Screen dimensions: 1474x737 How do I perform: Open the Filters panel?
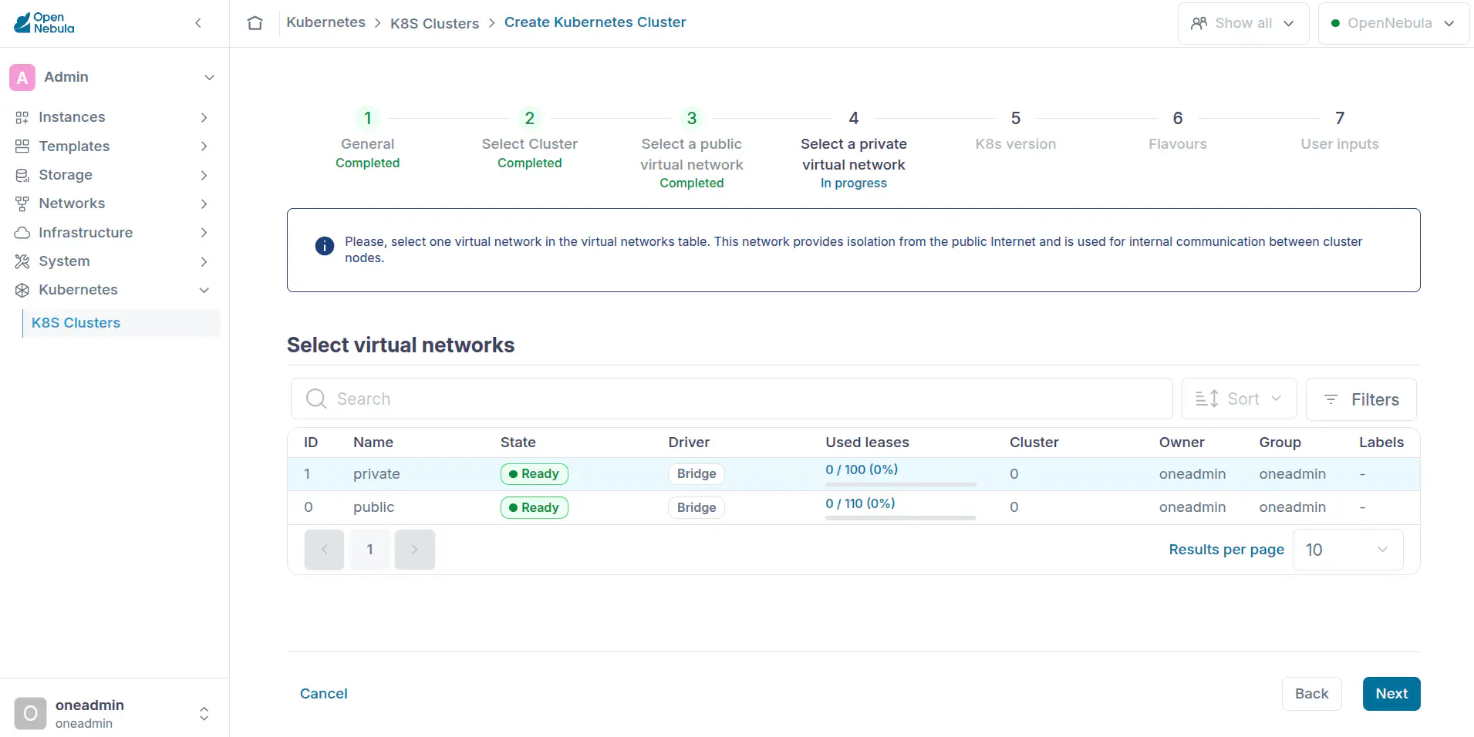pos(1361,399)
